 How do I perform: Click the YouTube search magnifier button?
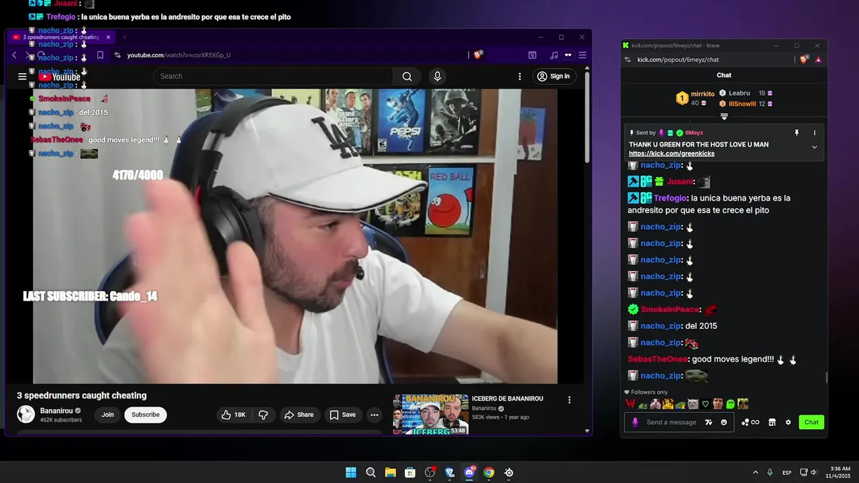407,76
